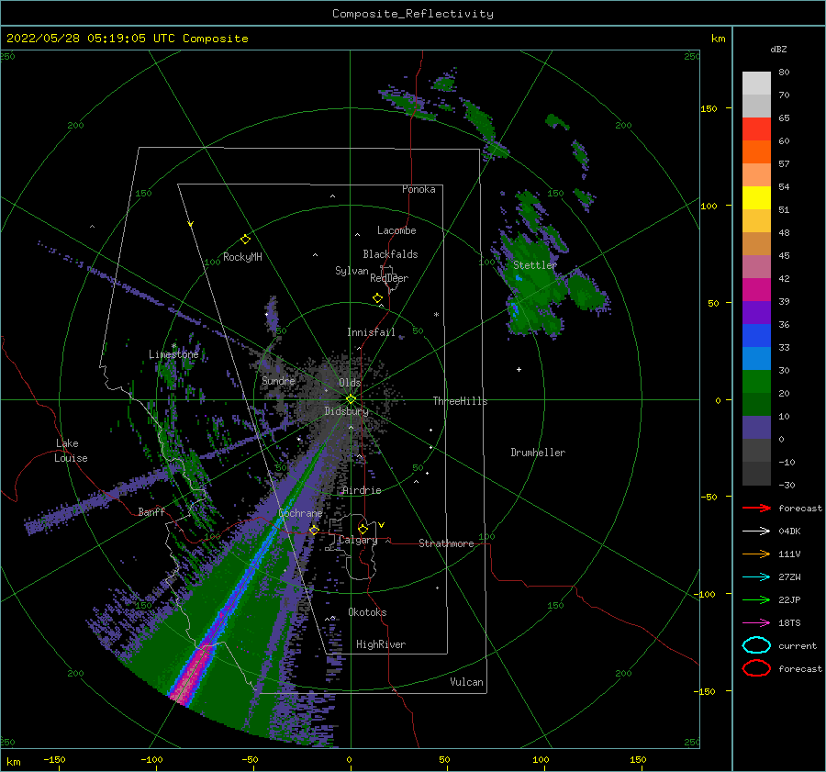
Task: Select the cyan current ellipse icon
Action: (x=756, y=645)
